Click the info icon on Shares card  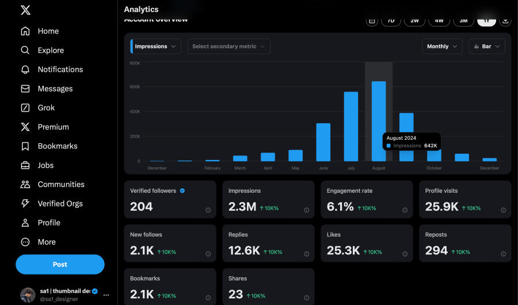pos(307,298)
